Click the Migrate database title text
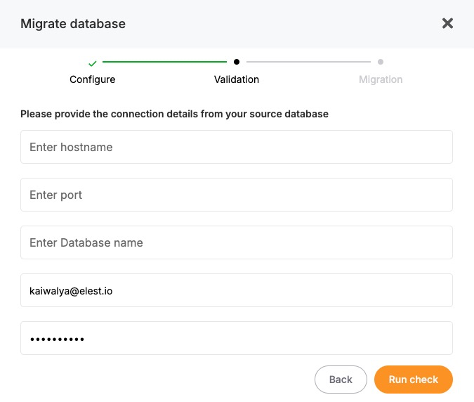The width and height of the screenshot is (474, 402). [73, 24]
